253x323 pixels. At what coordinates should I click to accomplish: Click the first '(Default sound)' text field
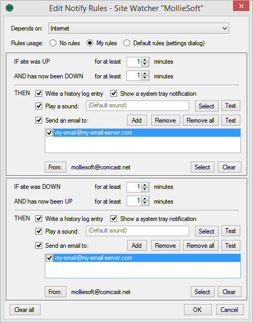pyautogui.click(x=138, y=106)
